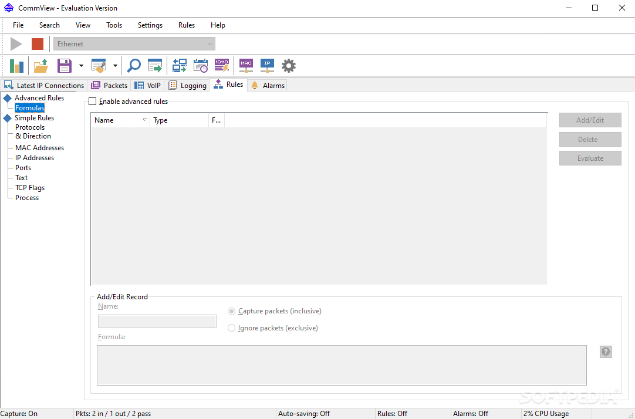
Task: Stop capture with the red square button
Action: 38,44
